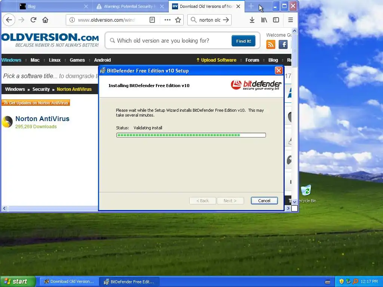Screen dimensions: 383x287
Task: Click the Upload Software link
Action: [217, 60]
